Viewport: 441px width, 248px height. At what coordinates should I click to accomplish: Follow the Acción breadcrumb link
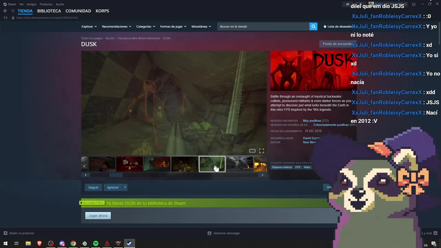tap(110, 38)
